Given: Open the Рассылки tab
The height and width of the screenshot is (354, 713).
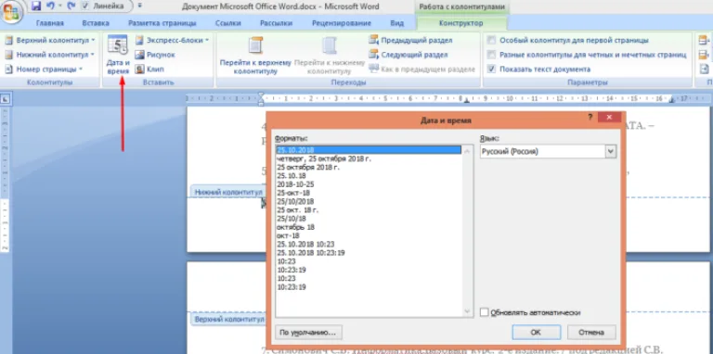Looking at the screenshot, I should [277, 23].
